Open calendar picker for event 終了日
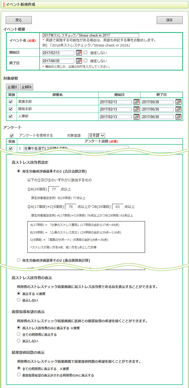This screenshot has width=189, height=388. coord(79,61)
